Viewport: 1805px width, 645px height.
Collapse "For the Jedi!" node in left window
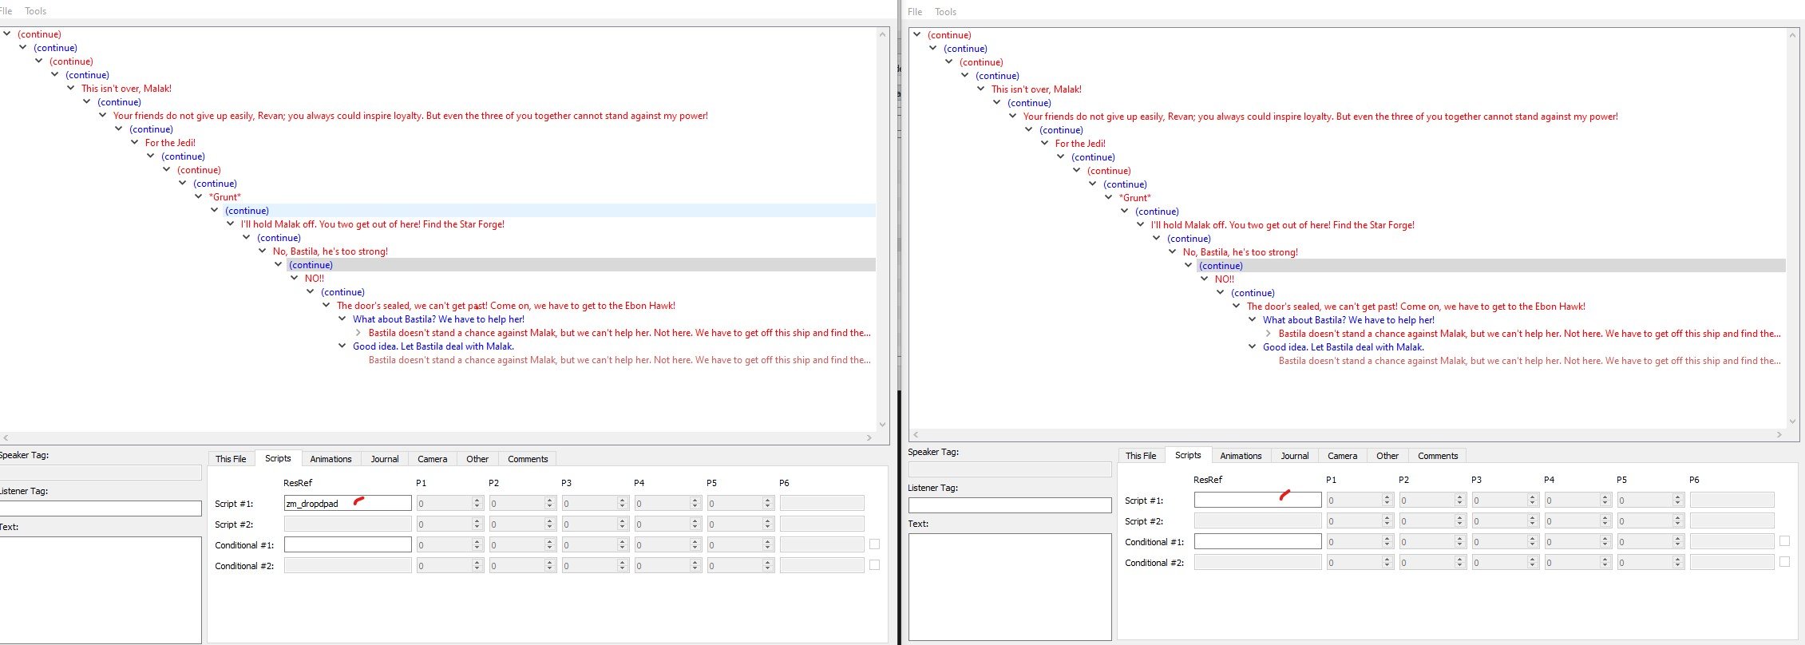click(x=135, y=143)
